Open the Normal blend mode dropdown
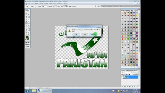 click(x=126, y=72)
